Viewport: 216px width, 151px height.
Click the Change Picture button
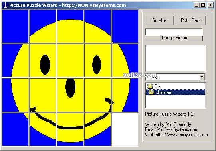pos(174,38)
